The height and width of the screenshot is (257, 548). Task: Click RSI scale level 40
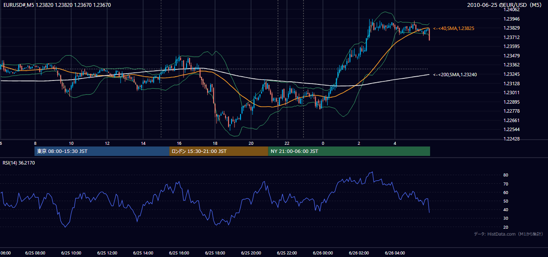506,209
